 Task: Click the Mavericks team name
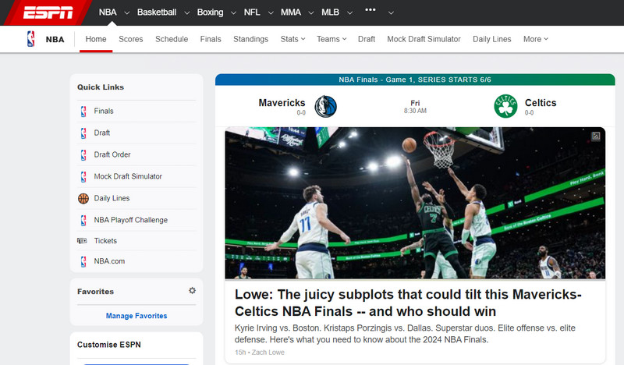282,103
